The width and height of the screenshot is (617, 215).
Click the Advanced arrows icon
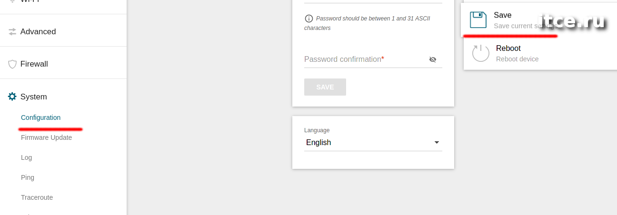point(12,31)
